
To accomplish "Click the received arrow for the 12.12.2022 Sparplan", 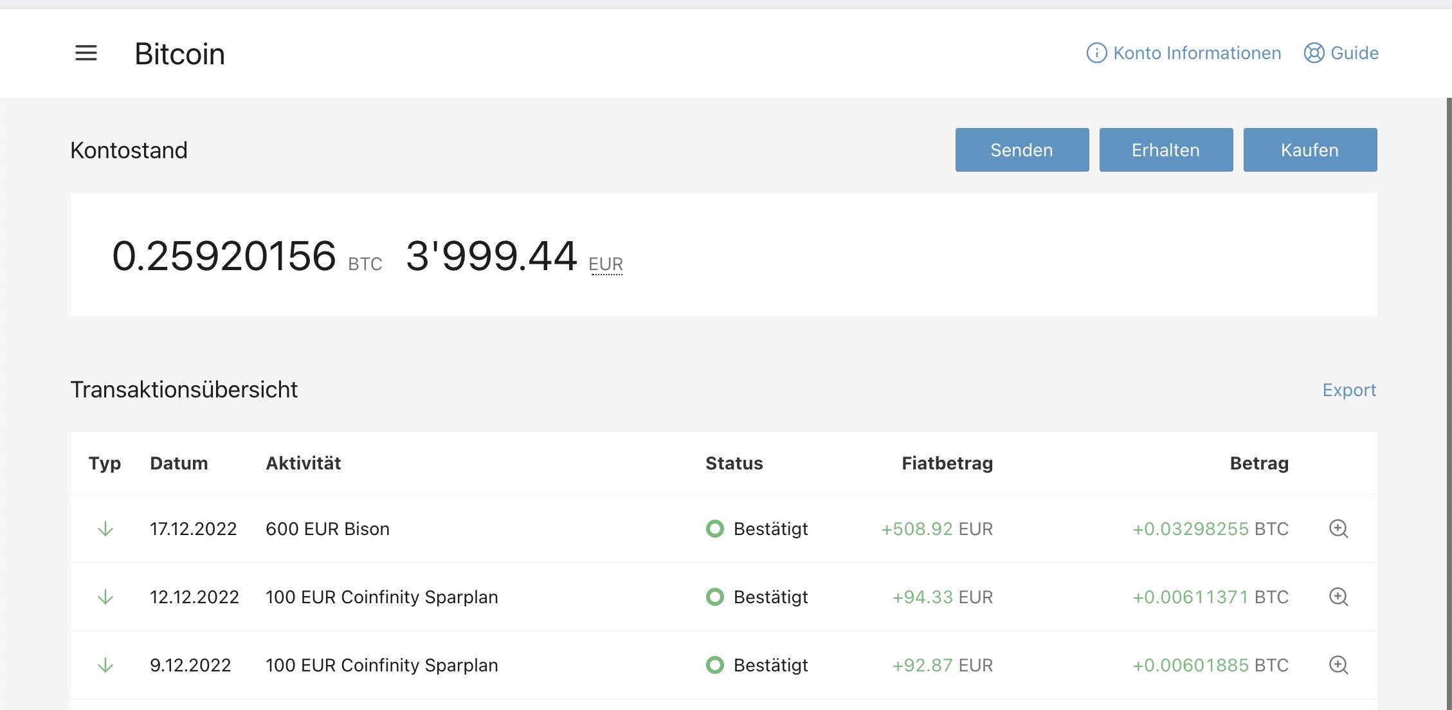I will pos(105,597).
